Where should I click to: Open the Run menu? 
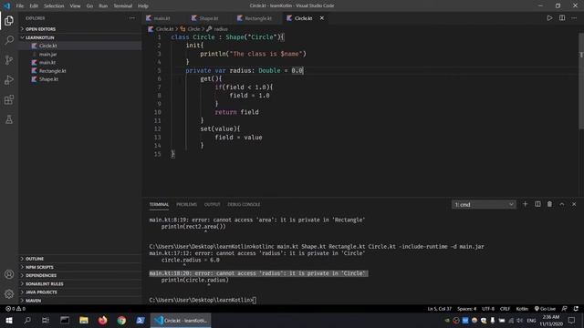tap(103, 5)
